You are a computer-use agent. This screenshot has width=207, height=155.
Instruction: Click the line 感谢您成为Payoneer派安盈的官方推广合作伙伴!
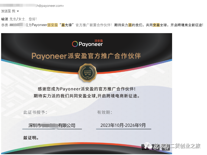tap(87, 89)
